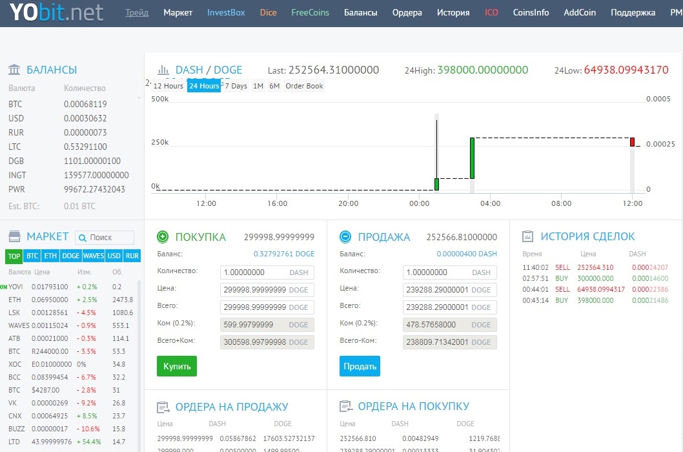Viewport: 683px width, 452px height.
Task: Click the market icon beside МАРКЕТ heading
Action: (14, 237)
